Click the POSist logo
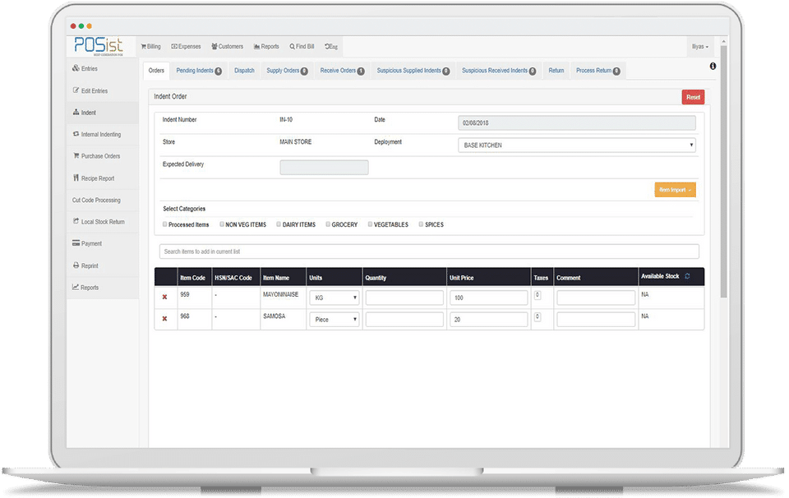 pos(99,45)
